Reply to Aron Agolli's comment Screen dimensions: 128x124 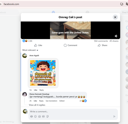(41, 90)
